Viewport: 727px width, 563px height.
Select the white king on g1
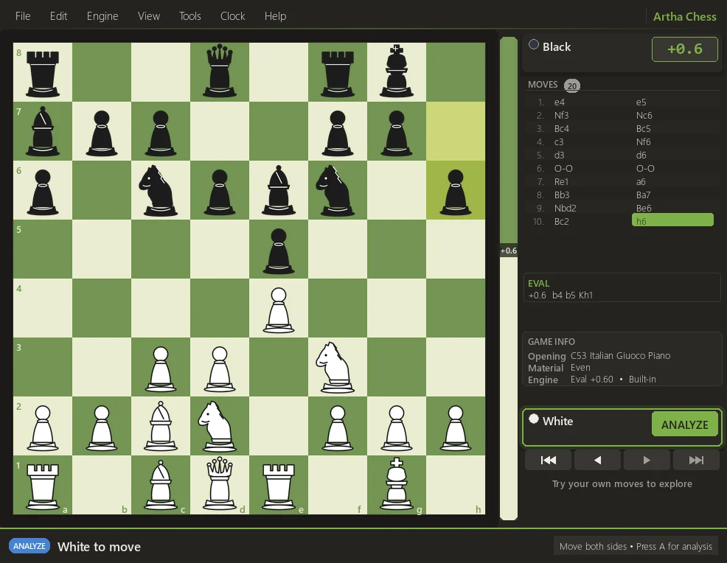point(397,485)
